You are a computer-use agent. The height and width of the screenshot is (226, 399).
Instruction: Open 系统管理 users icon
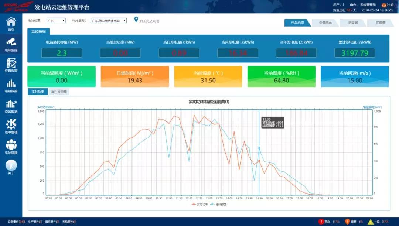(11, 145)
